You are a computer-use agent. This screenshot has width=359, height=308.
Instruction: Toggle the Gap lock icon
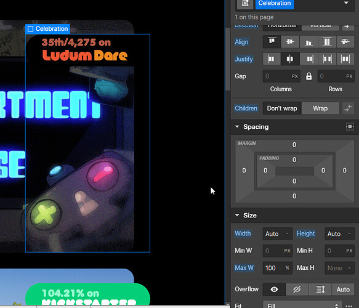pos(309,76)
